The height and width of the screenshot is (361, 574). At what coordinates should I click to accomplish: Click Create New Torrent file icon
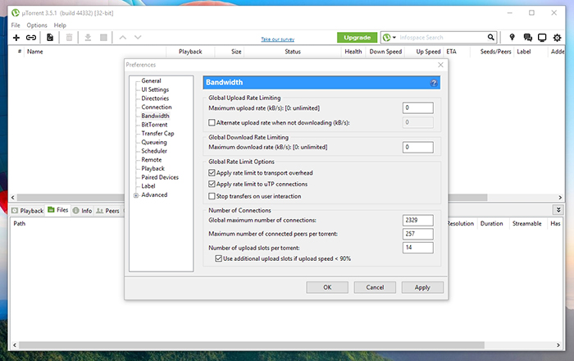[50, 38]
